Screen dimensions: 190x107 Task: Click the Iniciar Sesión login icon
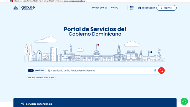[x=140, y=8]
